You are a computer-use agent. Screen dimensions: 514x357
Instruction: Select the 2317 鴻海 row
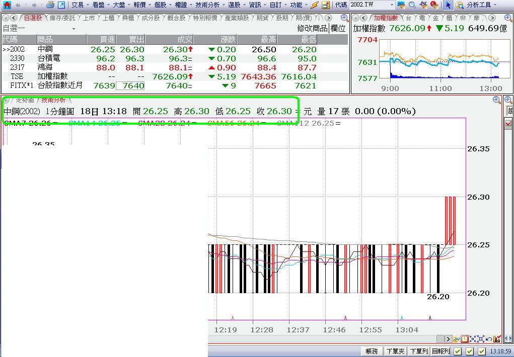(x=175, y=67)
